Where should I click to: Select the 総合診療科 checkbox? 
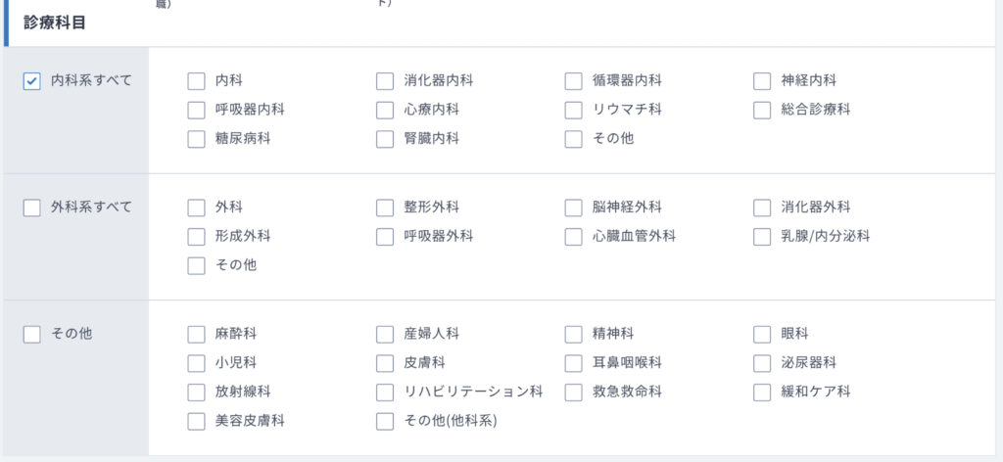click(762, 111)
